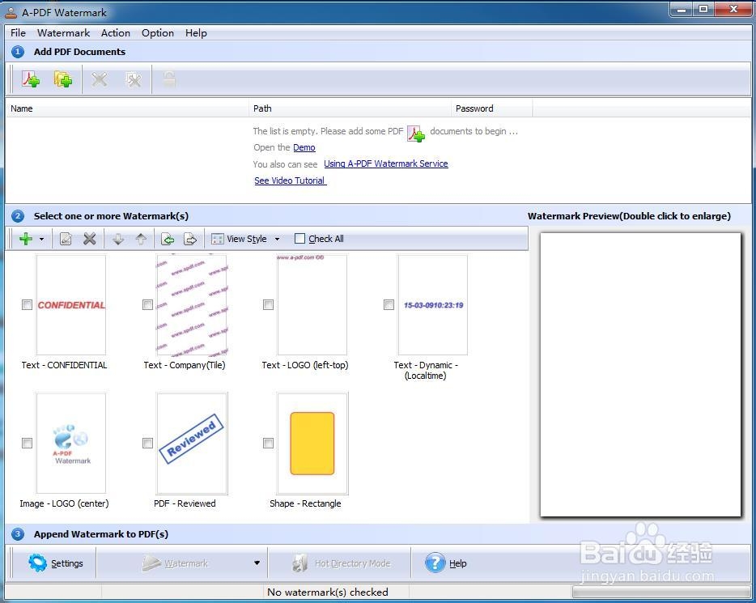Click the Password column header

click(492, 108)
